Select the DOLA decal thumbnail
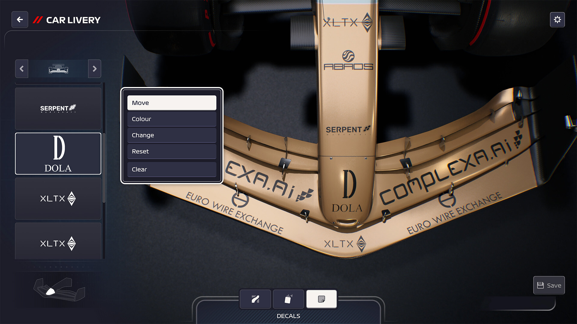This screenshot has width=577, height=324. coord(58,154)
